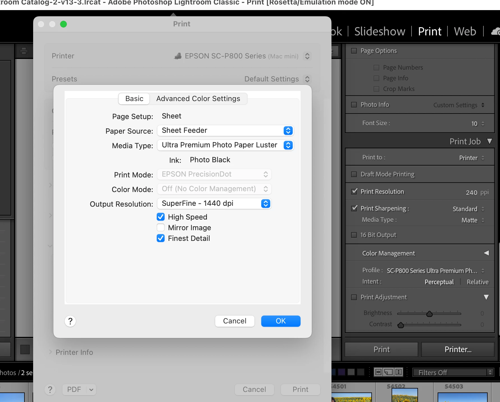Open the Presets Default Settings dropdown
The height and width of the screenshot is (402, 500).
307,79
